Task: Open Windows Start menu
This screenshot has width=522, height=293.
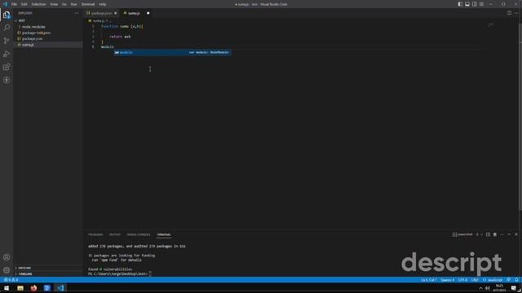Action: (x=7, y=288)
